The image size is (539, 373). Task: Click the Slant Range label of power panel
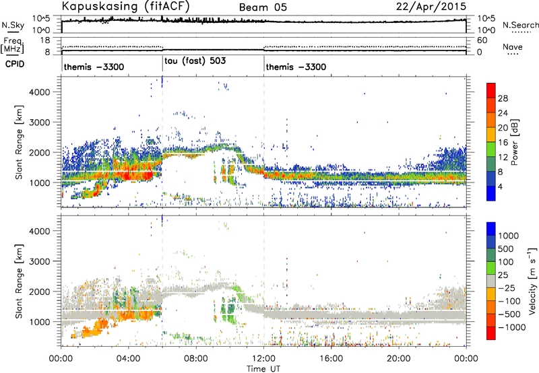(x=19, y=142)
